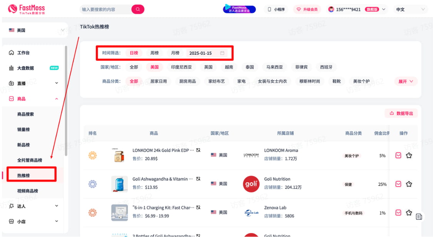Open 销量榜 in the sidebar
Screen dimensions: 433x241
23,130
